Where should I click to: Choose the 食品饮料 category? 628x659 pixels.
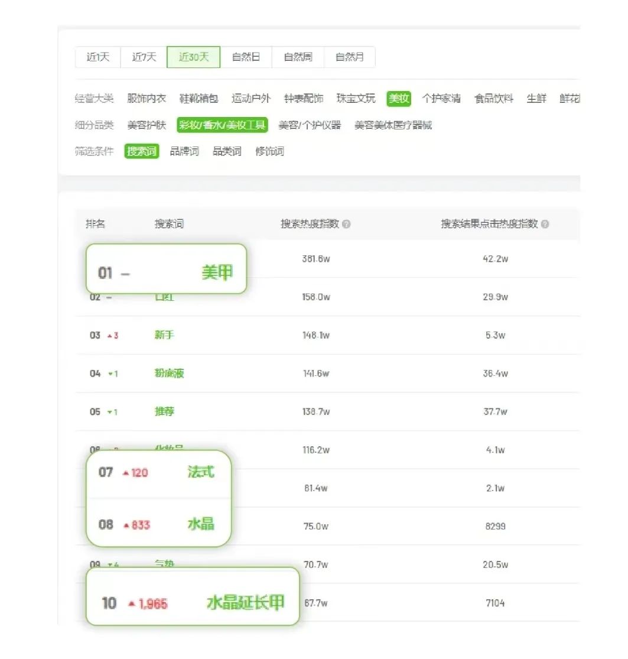click(x=493, y=98)
